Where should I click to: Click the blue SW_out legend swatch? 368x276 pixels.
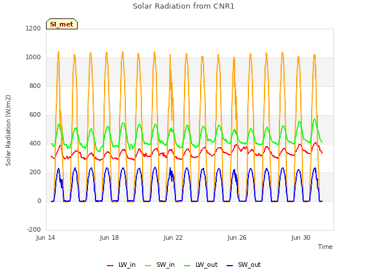pyautogui.click(x=230, y=266)
